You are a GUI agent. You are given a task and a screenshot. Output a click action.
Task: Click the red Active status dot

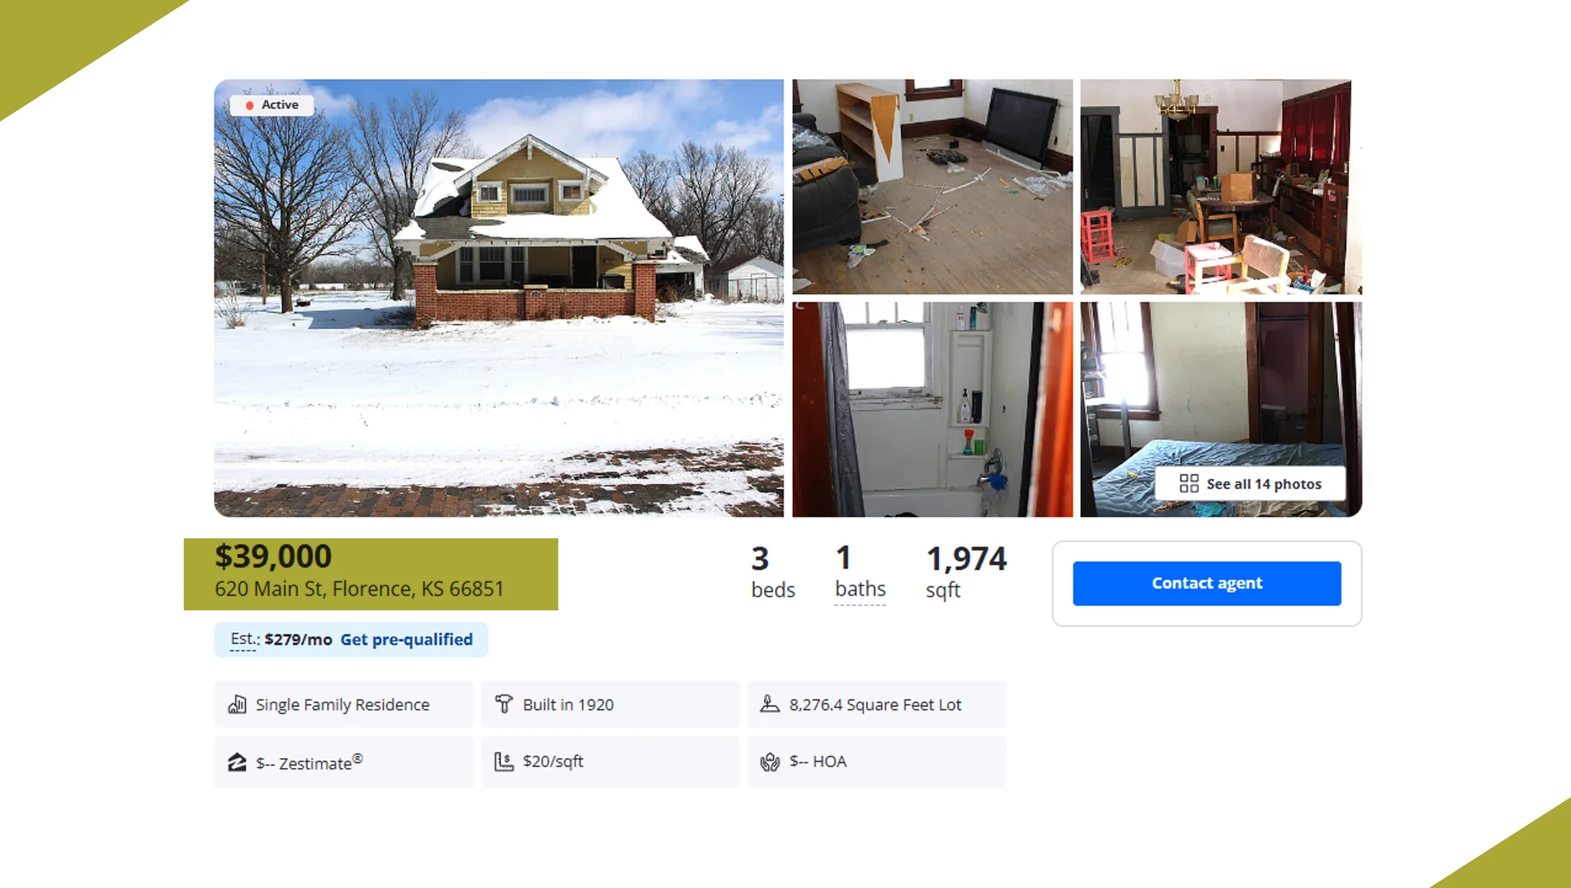[249, 105]
